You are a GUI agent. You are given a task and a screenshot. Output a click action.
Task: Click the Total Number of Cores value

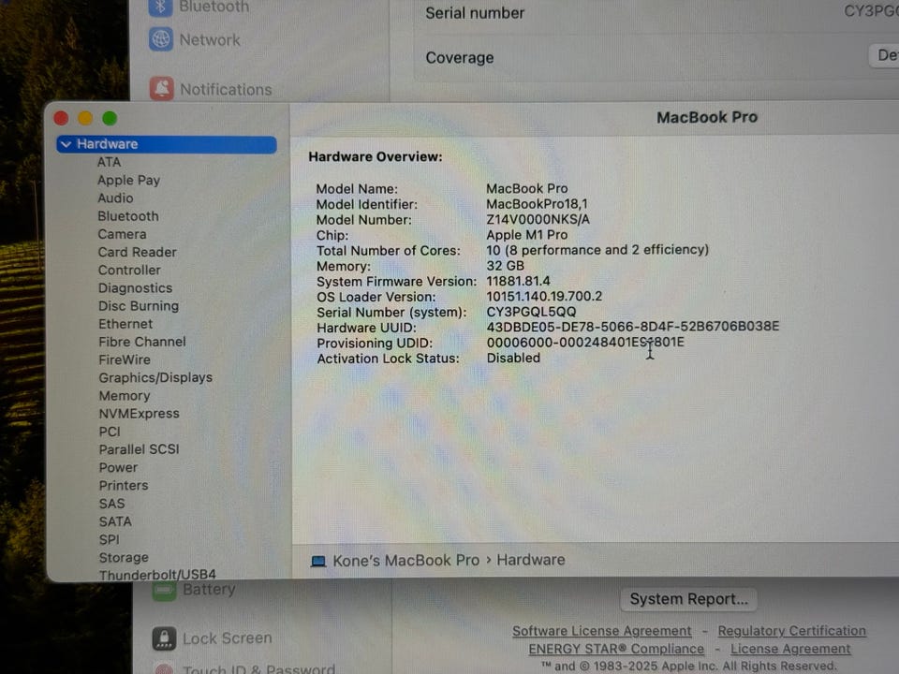coord(597,251)
